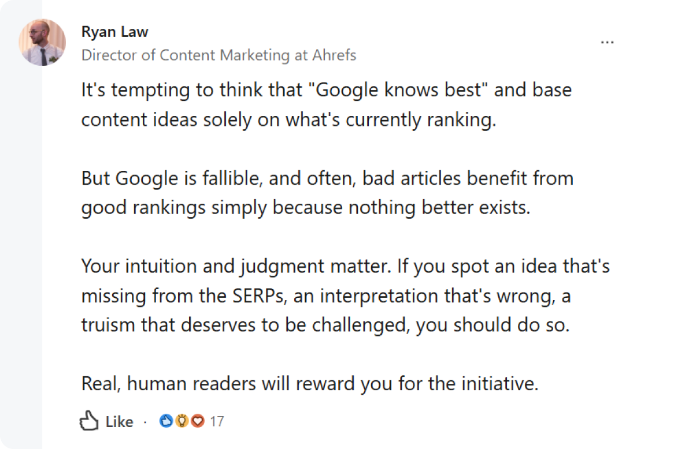This screenshot has height=449, width=685.
Task: View the 17 reactions count
Action: coord(217,422)
